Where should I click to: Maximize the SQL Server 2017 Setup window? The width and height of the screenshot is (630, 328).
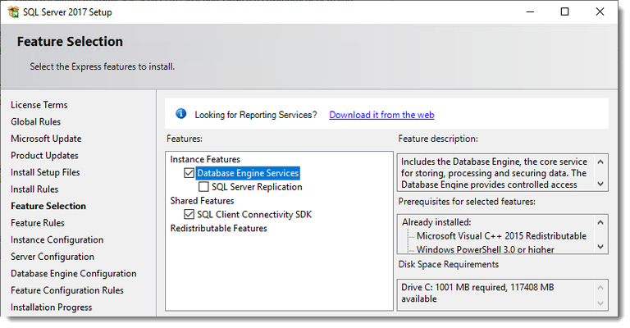(x=564, y=12)
